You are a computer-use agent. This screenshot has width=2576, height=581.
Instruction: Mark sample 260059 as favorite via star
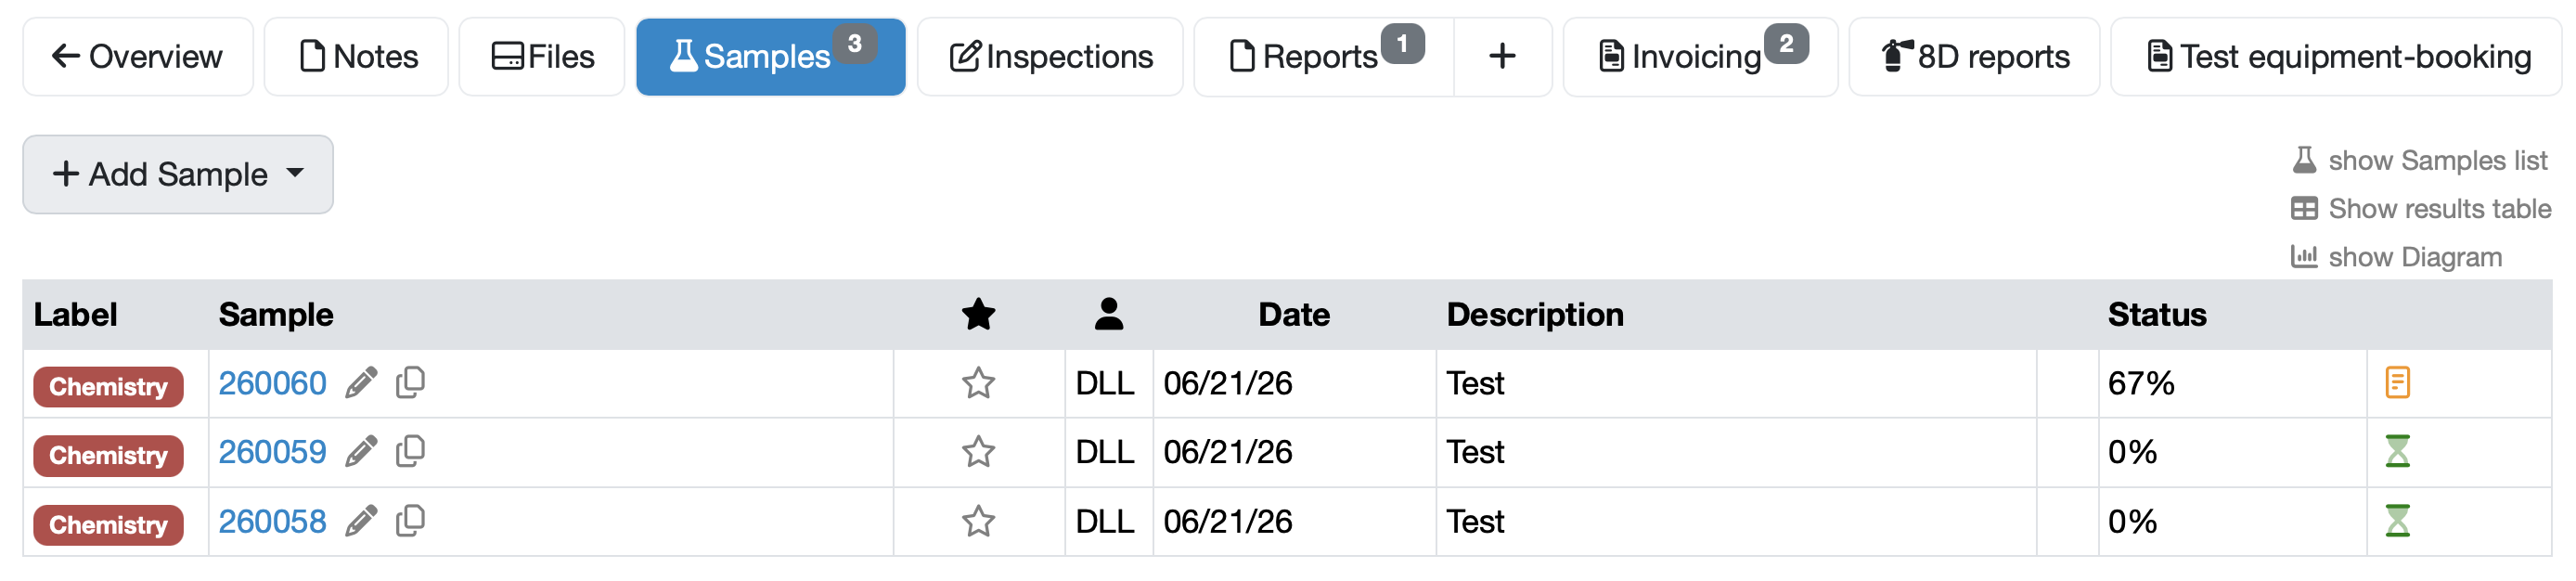[978, 452]
